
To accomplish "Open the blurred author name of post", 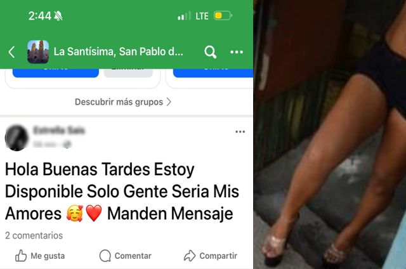I will (59, 130).
